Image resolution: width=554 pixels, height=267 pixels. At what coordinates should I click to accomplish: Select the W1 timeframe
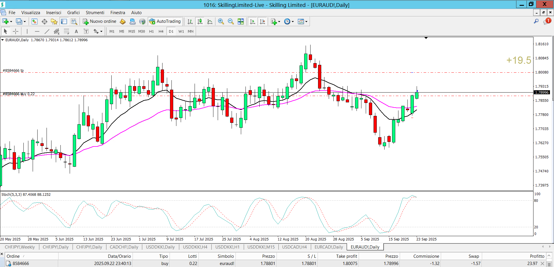[181, 31]
